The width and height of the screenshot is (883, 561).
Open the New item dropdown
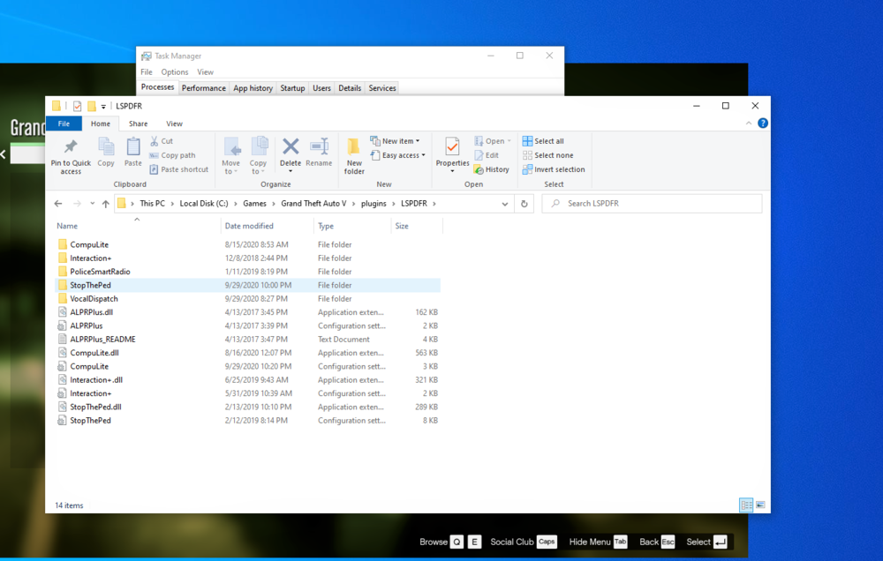[396, 140]
